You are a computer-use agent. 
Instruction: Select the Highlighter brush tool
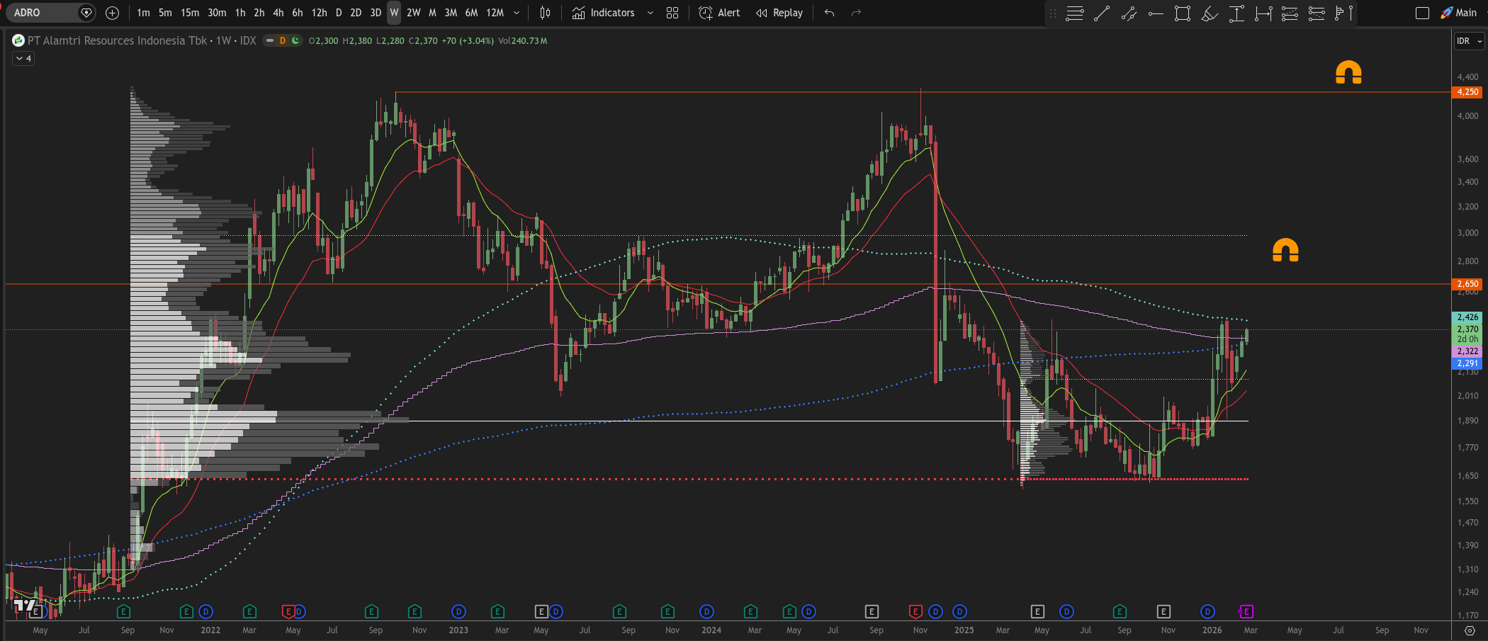[1210, 13]
